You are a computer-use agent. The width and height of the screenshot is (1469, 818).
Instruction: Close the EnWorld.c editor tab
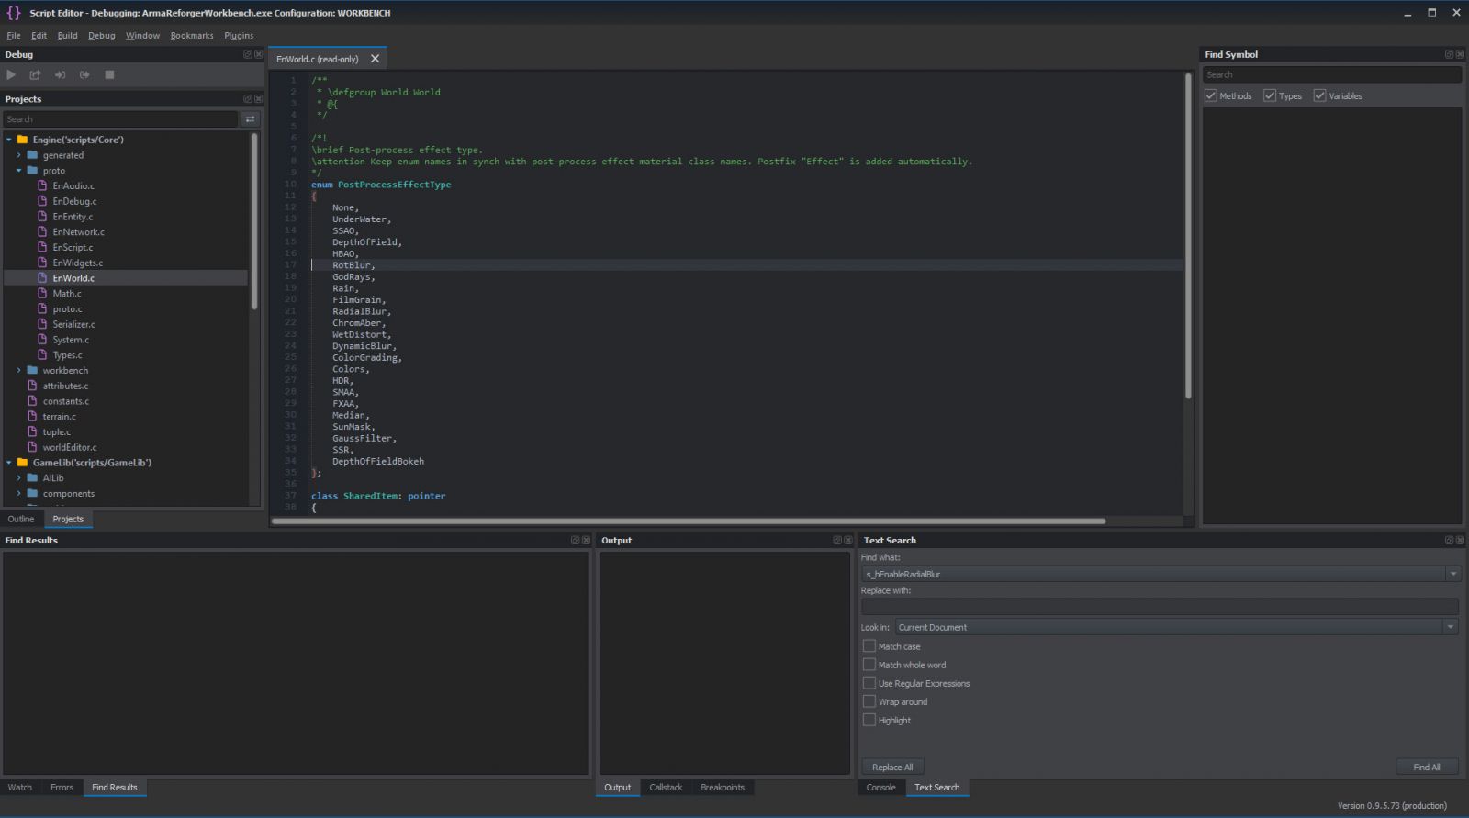point(375,59)
